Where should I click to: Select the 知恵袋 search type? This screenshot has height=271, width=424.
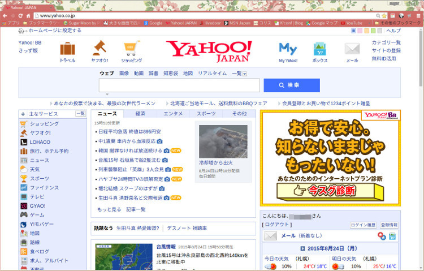(x=171, y=74)
